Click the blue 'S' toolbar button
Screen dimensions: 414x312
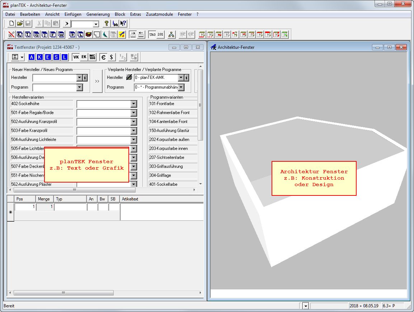(56, 57)
